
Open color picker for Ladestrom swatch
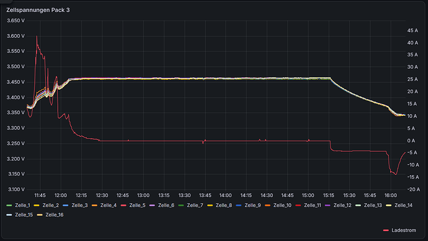coord(386,230)
